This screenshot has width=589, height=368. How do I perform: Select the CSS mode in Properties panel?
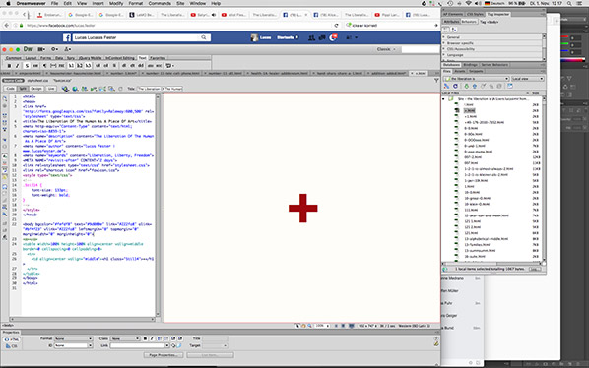[x=12, y=346]
